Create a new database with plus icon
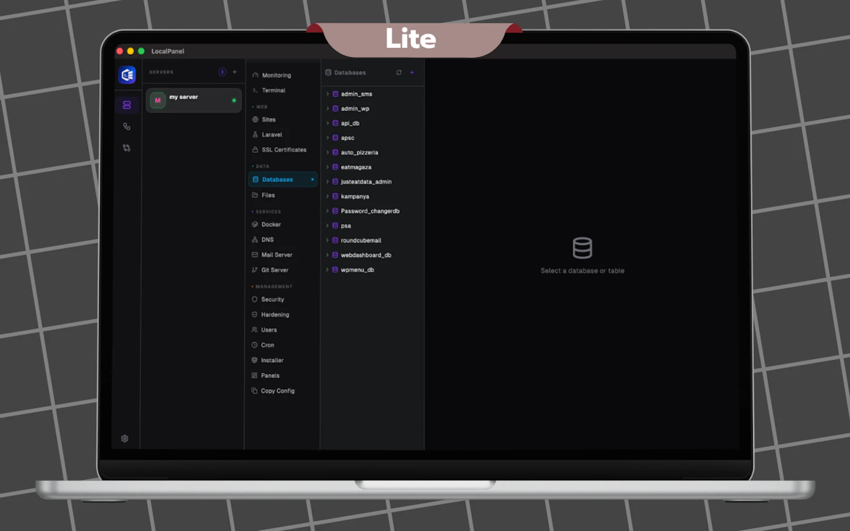The image size is (850, 531). 412,72
